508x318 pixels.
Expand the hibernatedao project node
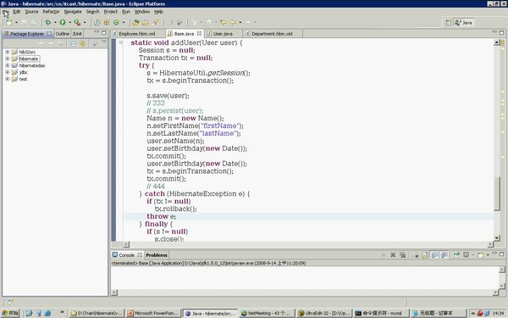(7, 65)
